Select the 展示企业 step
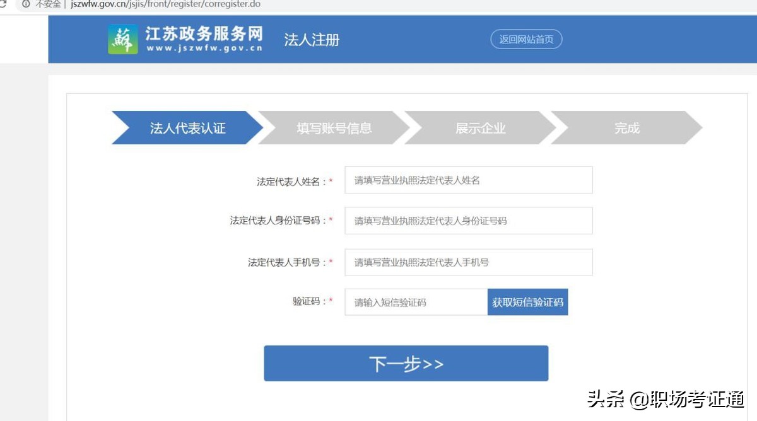Viewport: 757px width, 421px height. click(x=481, y=128)
